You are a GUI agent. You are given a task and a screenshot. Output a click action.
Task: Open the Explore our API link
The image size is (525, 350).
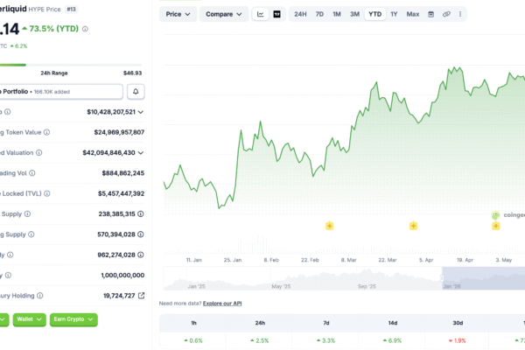coord(222,304)
